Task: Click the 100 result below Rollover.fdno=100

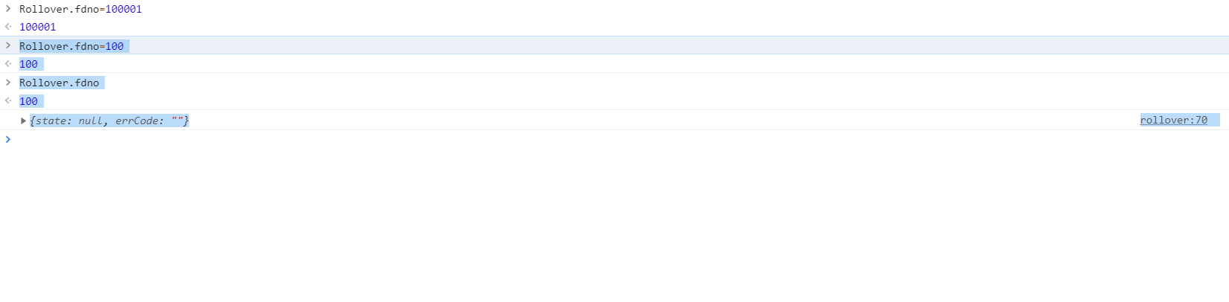Action: pyautogui.click(x=28, y=64)
